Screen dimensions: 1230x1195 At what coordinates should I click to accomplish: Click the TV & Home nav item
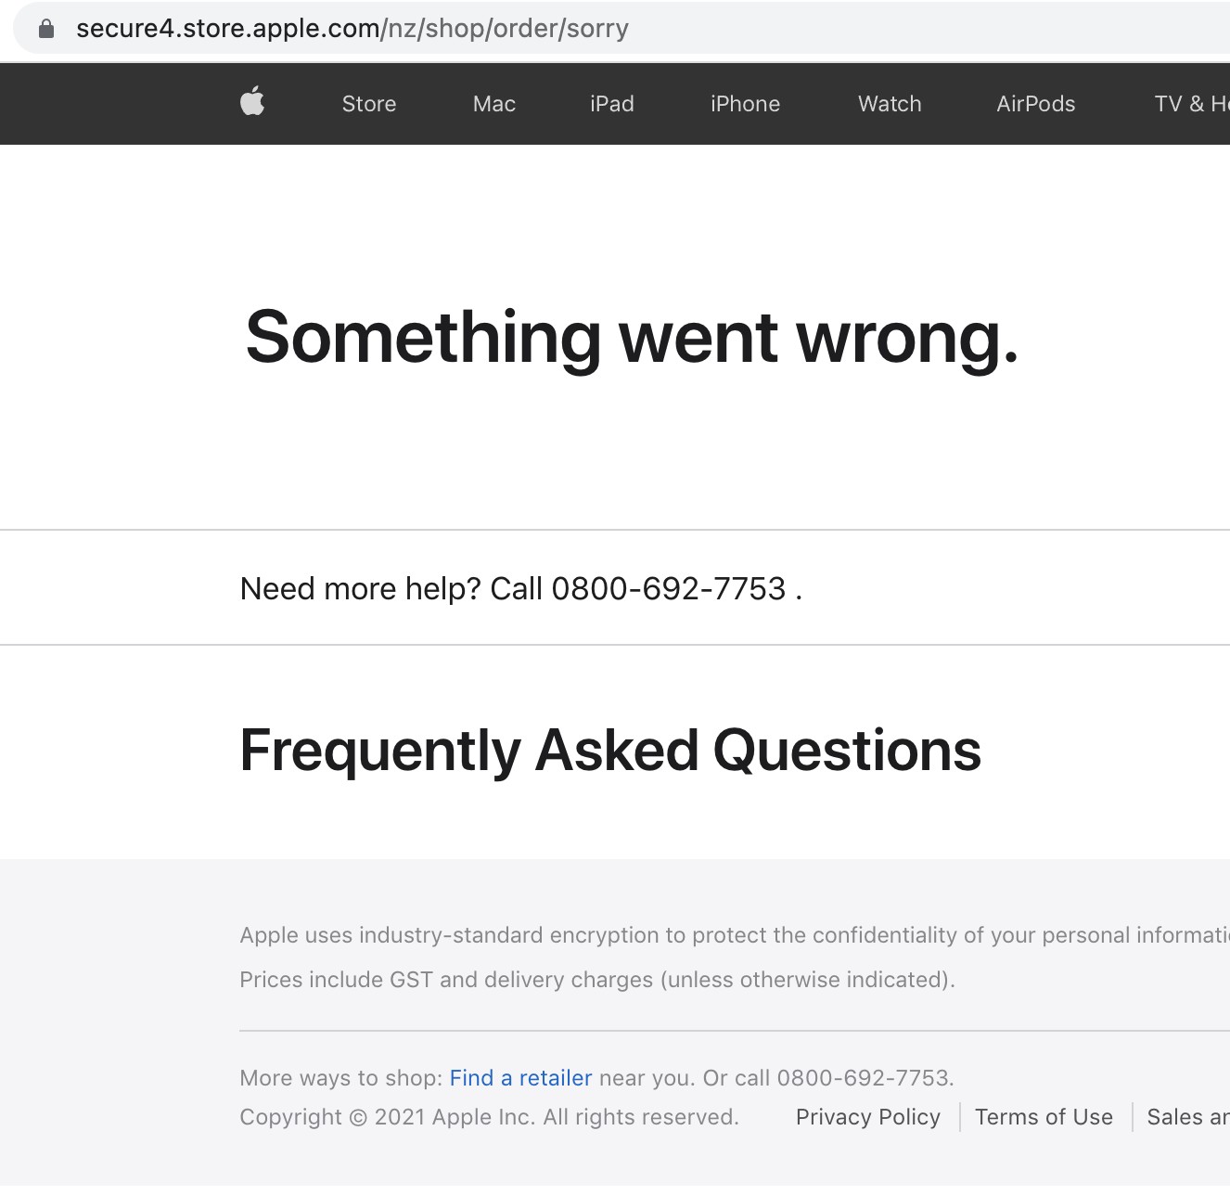coord(1190,104)
